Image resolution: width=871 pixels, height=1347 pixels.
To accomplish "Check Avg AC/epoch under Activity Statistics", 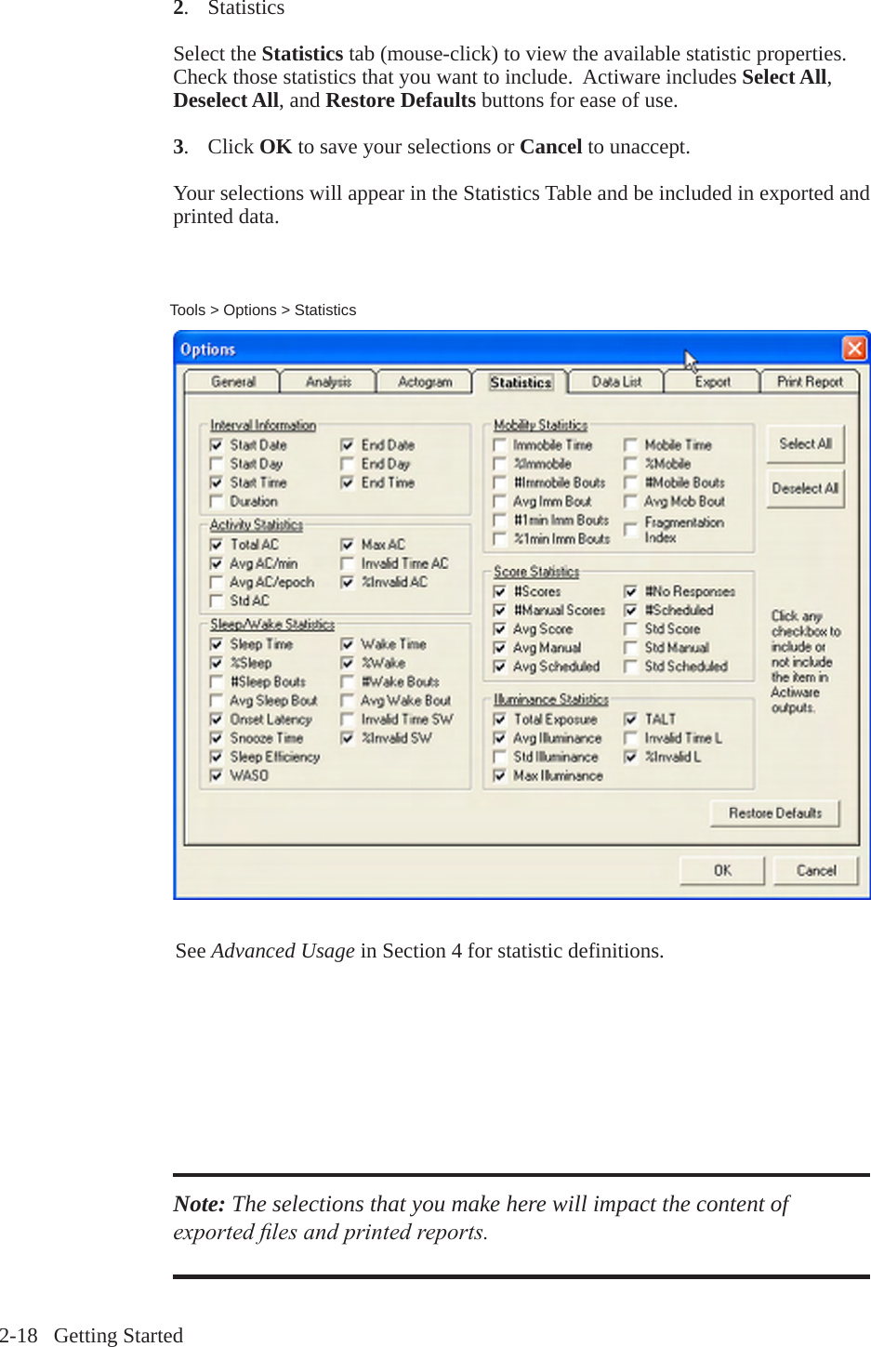I will point(217,582).
